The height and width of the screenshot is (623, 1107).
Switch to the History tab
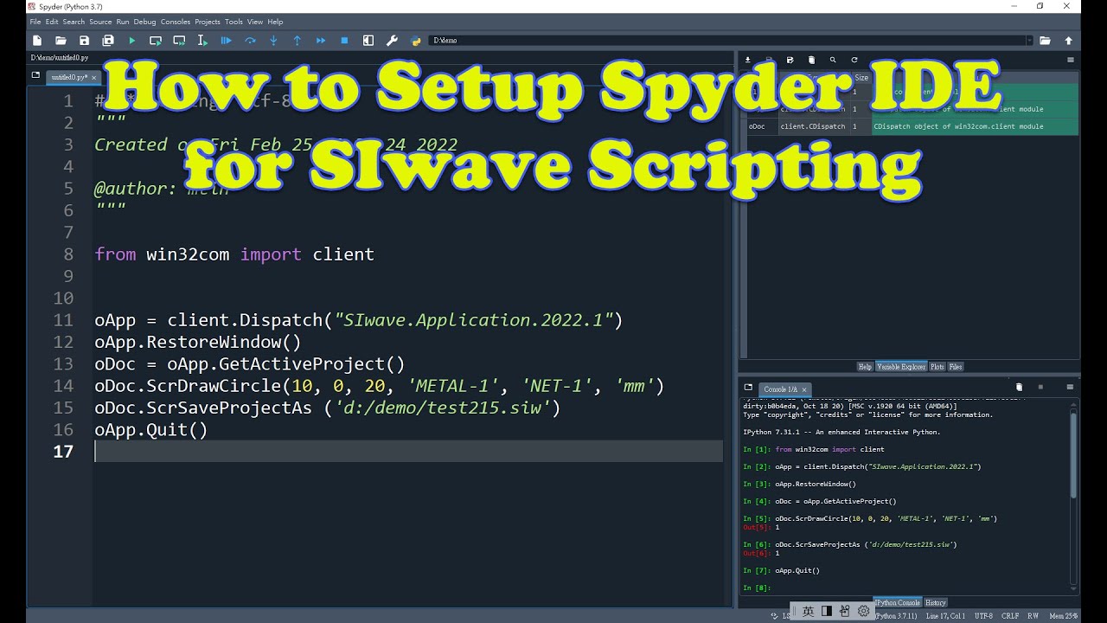(936, 602)
